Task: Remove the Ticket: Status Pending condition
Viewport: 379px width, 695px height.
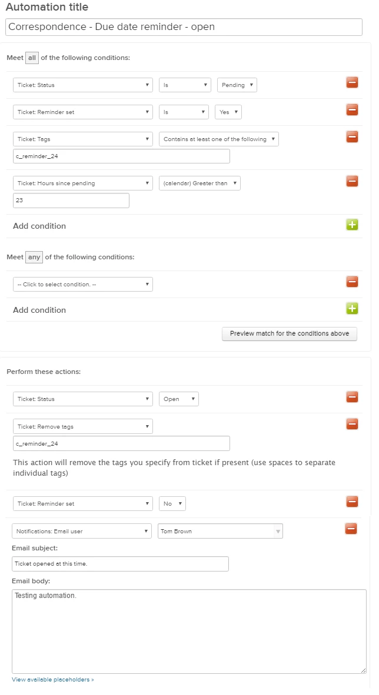Action: 352,82
